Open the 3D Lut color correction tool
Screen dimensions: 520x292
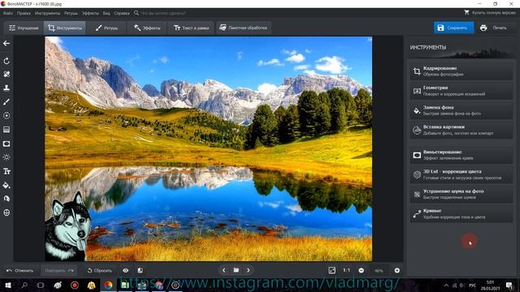point(461,174)
